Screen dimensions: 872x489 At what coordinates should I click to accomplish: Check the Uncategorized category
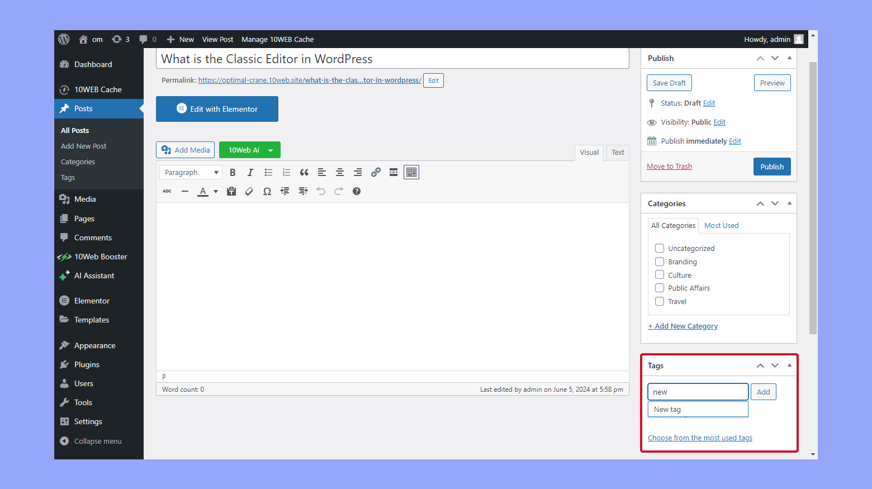(x=660, y=248)
